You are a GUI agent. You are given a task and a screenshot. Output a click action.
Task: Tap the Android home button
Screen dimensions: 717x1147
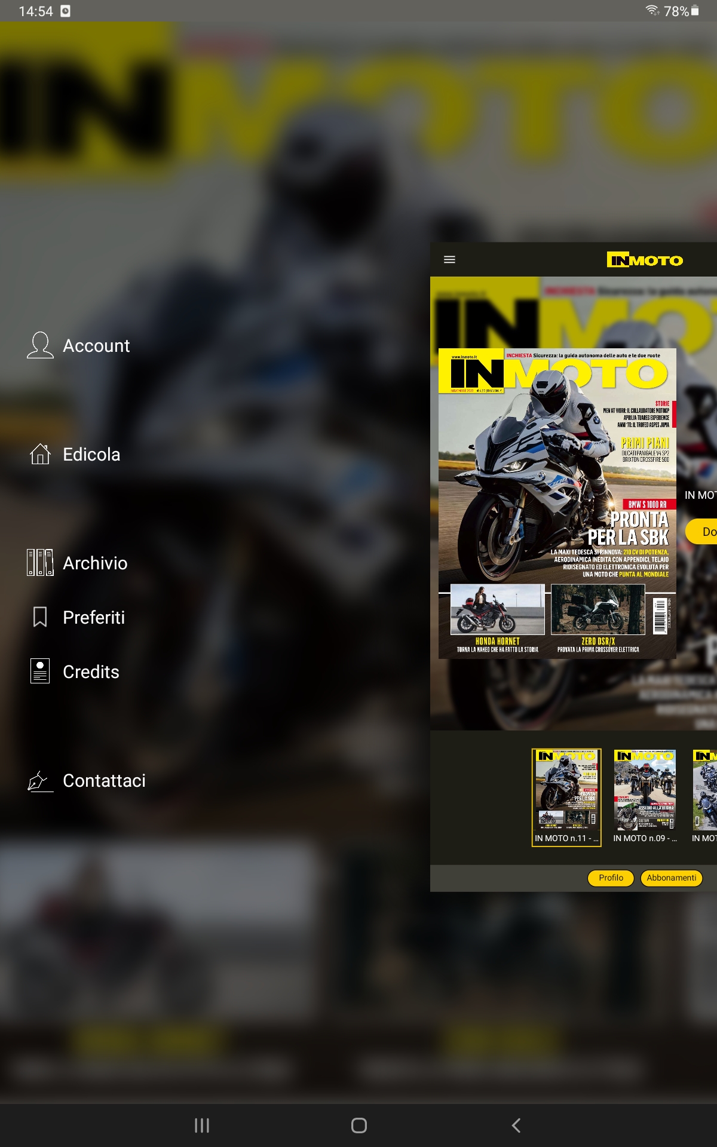click(x=359, y=1125)
